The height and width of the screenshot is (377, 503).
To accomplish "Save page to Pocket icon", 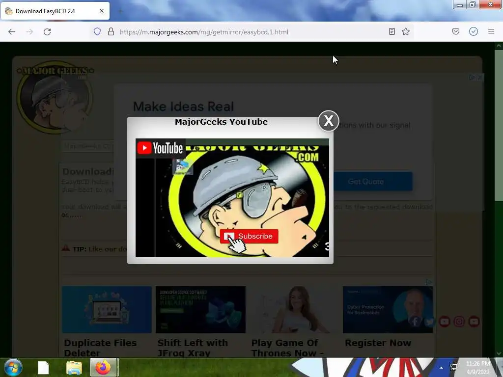I will [456, 31].
